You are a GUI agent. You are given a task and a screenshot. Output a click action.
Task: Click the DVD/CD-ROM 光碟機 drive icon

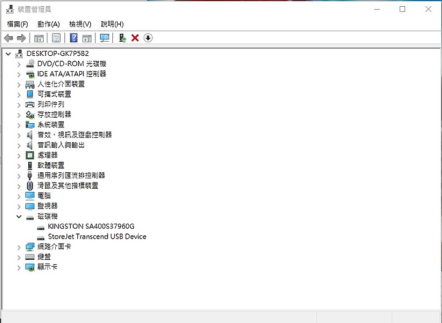click(30, 64)
